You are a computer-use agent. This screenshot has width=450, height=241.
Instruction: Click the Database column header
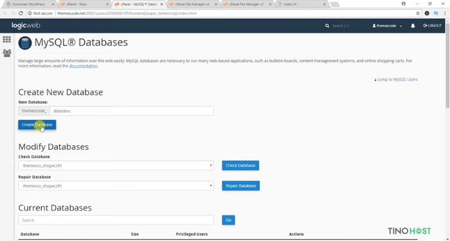tap(30, 234)
